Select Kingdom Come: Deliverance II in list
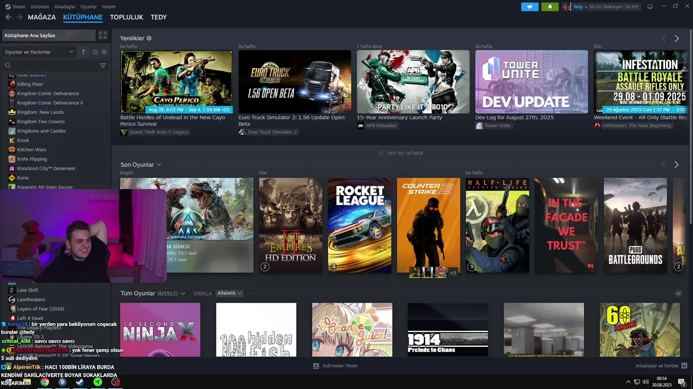Screen dimensions: 693x389 pyautogui.click(x=50, y=103)
